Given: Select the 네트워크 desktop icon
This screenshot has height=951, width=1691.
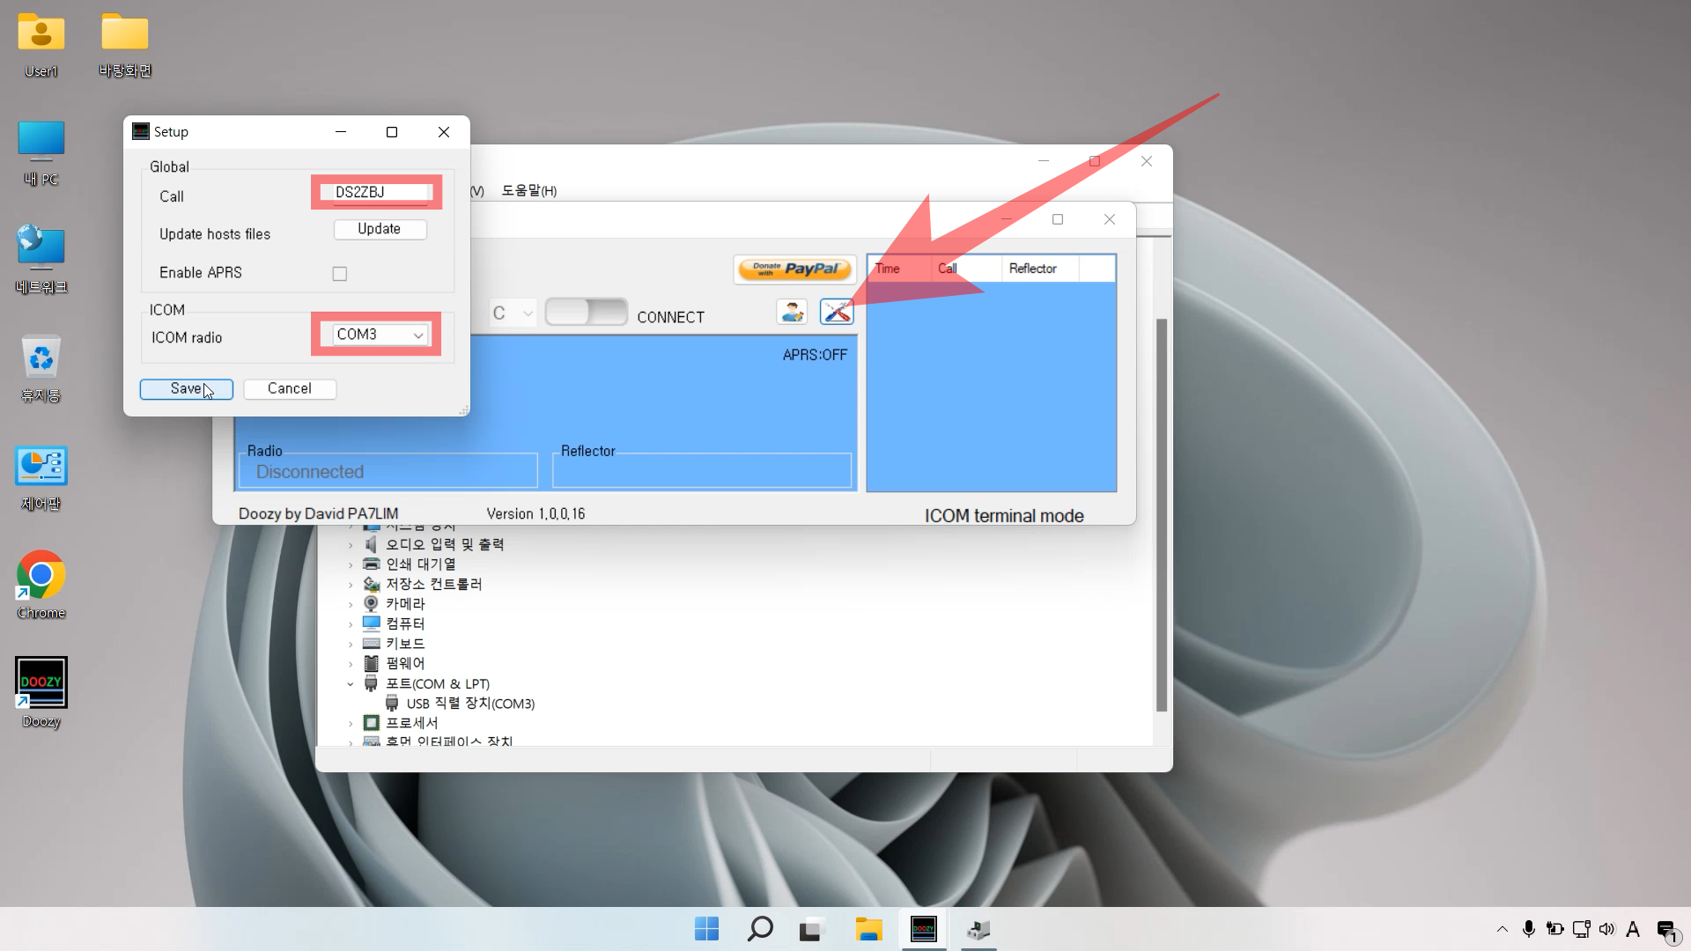Looking at the screenshot, I should [41, 260].
